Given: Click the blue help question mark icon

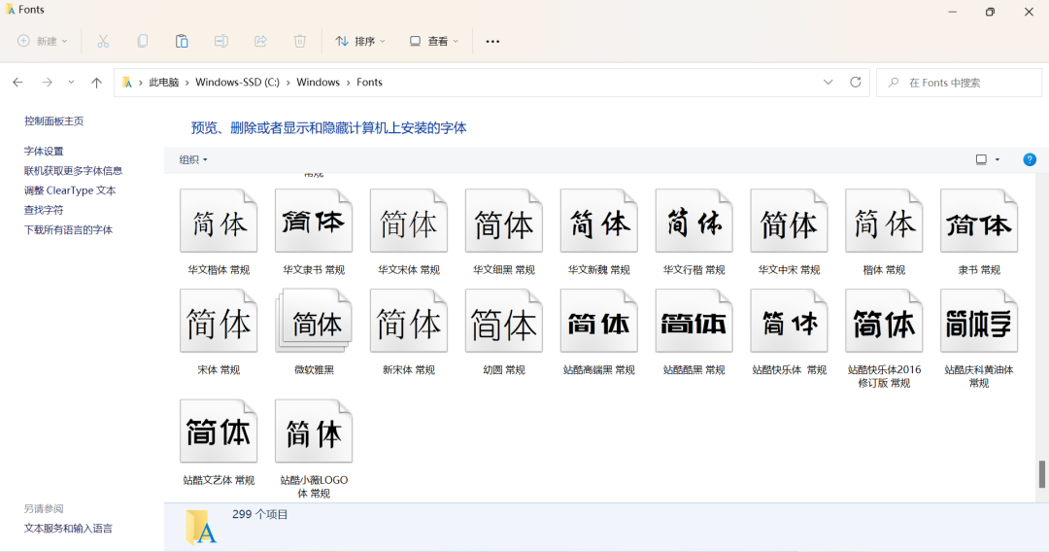Looking at the screenshot, I should [x=1030, y=159].
